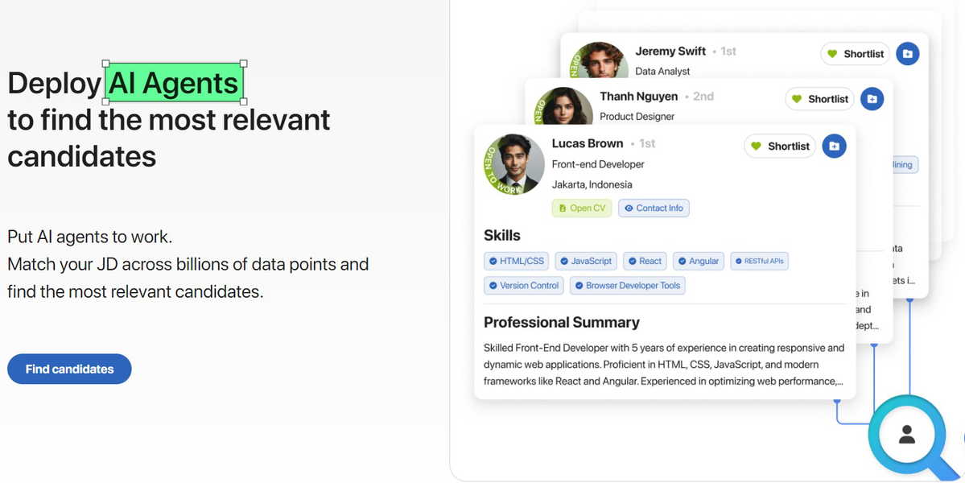The width and height of the screenshot is (965, 483).
Task: Click the green heart on Lucas Brown's Shortlist
Action: [x=756, y=146]
